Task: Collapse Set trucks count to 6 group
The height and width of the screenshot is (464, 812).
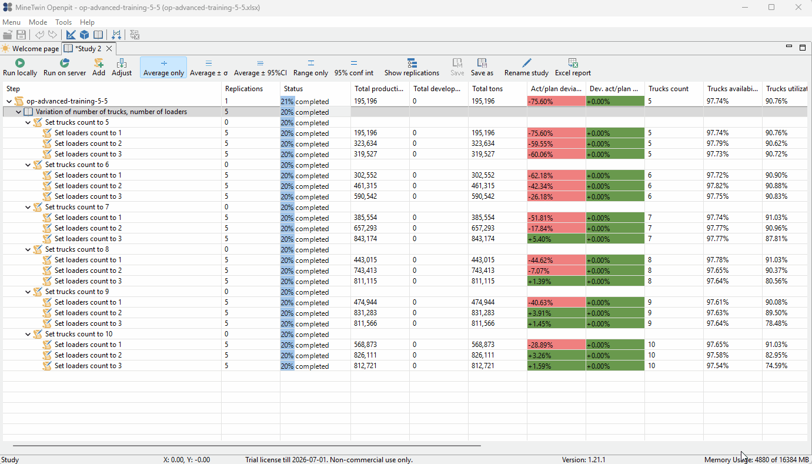Action: coord(28,165)
